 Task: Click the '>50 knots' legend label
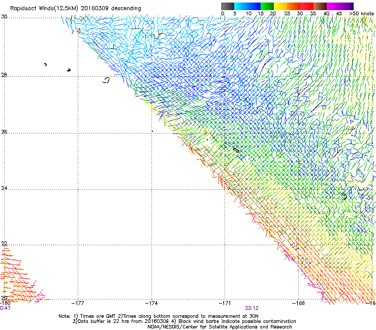(361, 14)
